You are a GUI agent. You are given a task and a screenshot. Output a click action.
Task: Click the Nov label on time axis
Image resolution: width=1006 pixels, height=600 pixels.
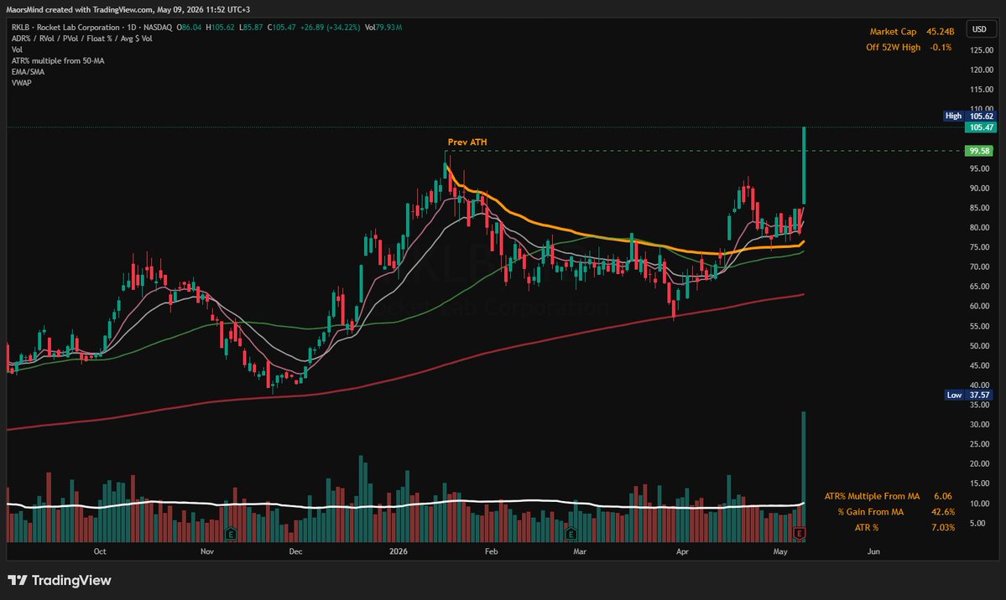pyautogui.click(x=206, y=551)
